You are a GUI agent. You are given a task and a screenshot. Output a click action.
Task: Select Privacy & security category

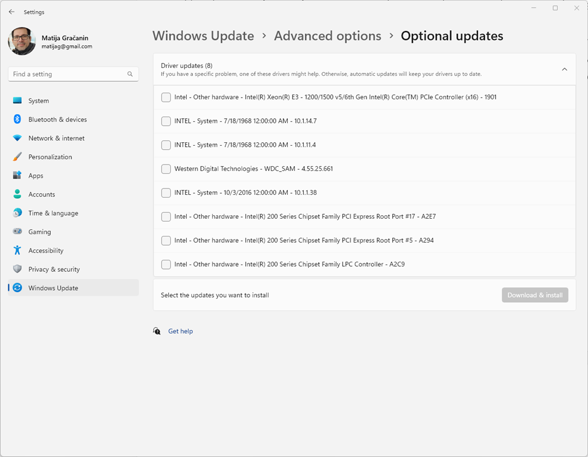(73, 270)
